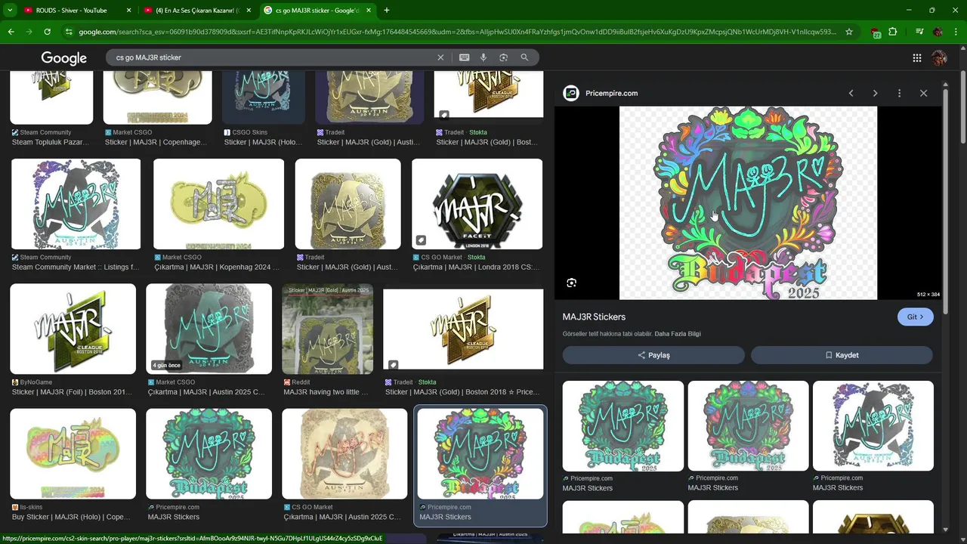Click the browser address bar
This screenshot has height=544, width=967.
pyautogui.click(x=458, y=32)
